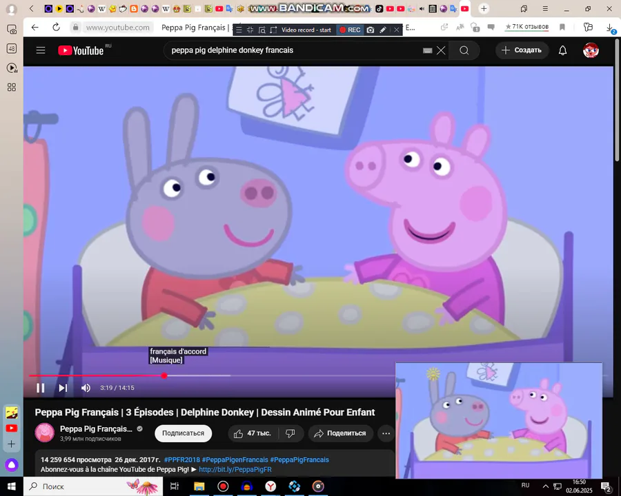This screenshot has width=621, height=496.
Task: Click the #PeppaPigenFrancais hashtag
Action: tap(235, 459)
